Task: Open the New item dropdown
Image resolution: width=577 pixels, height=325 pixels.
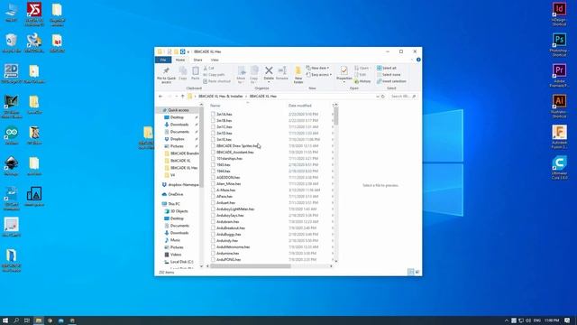Action: click(317, 69)
